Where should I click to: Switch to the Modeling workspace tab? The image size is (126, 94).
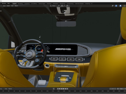coord(20,4)
